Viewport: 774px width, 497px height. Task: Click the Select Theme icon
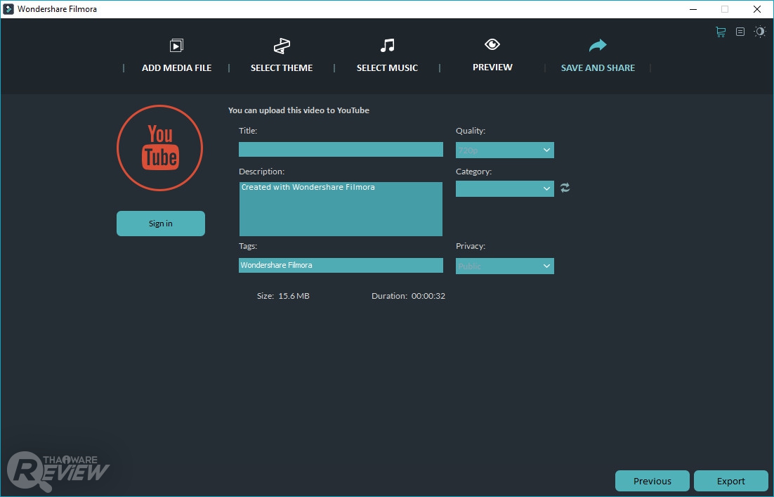(x=282, y=46)
